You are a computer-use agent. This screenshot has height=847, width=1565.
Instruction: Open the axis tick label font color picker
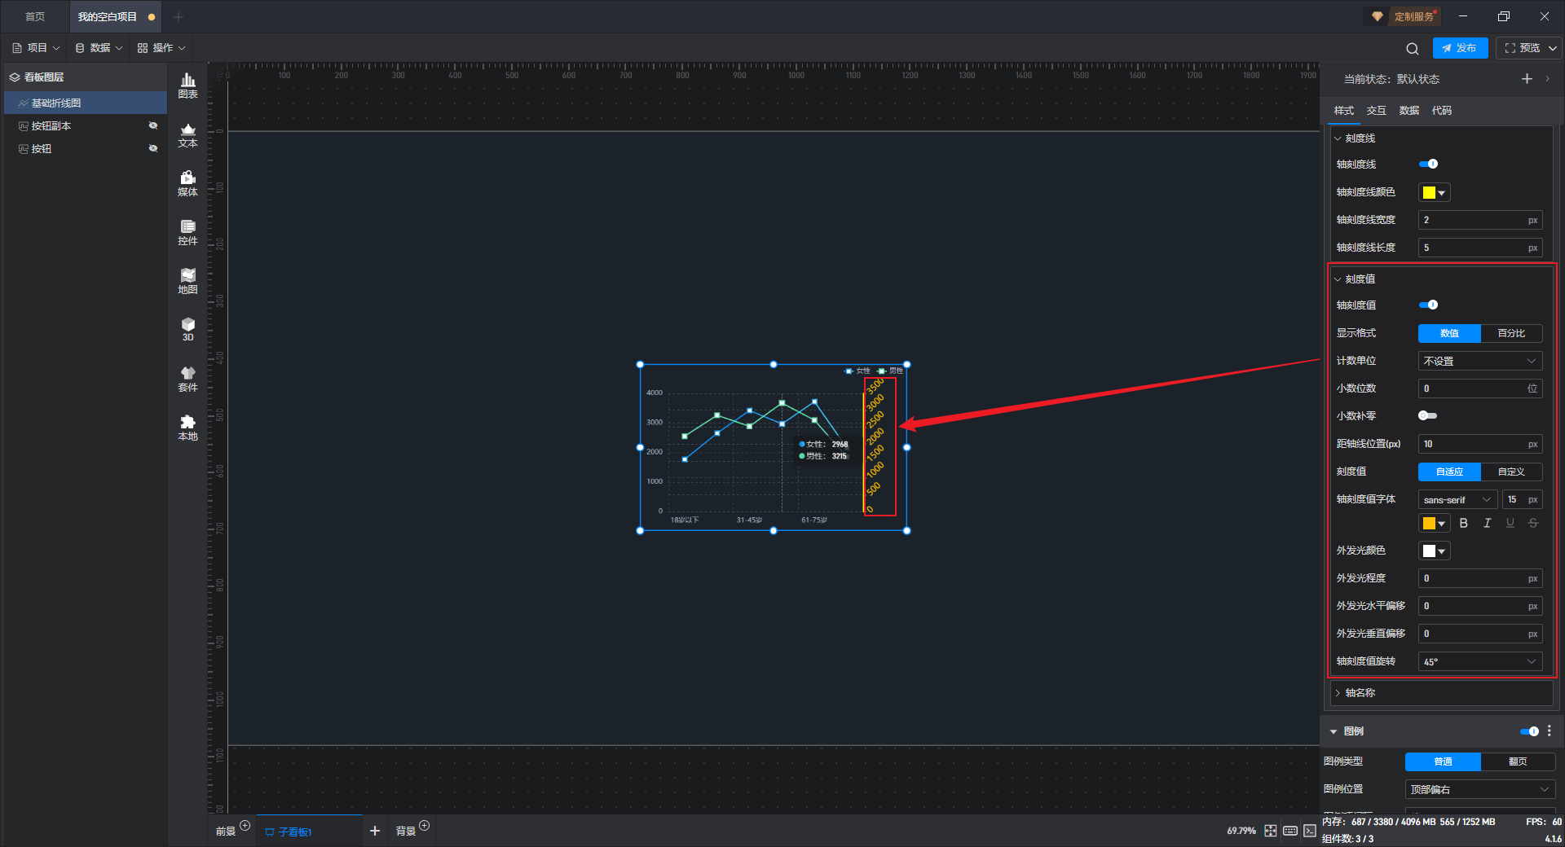(1435, 523)
